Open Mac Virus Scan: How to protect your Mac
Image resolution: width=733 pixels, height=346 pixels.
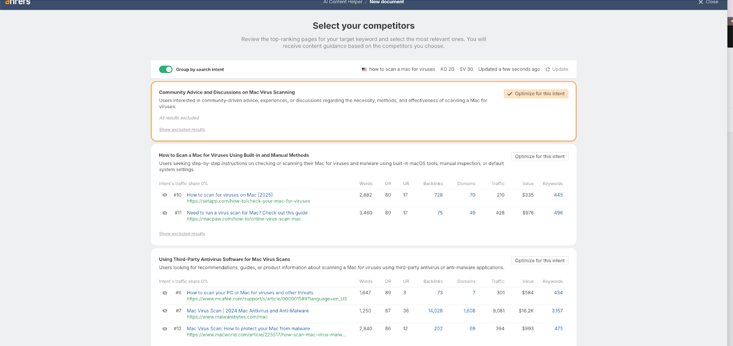pyautogui.click(x=248, y=329)
